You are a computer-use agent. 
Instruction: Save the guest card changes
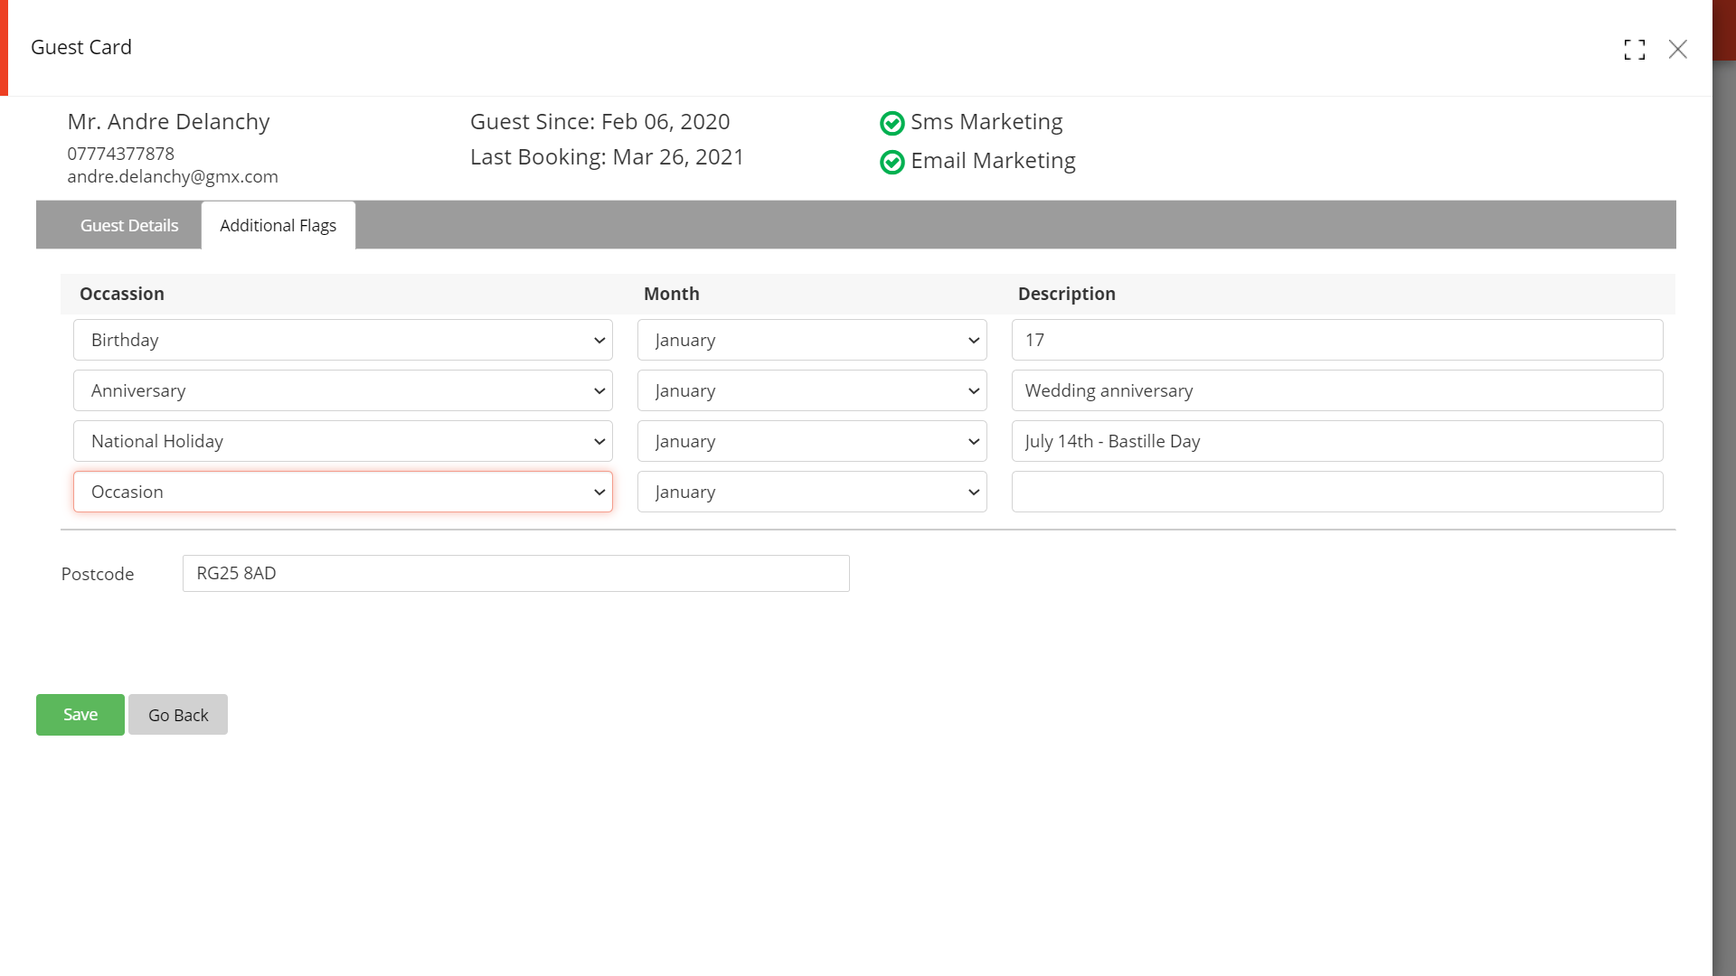click(80, 715)
